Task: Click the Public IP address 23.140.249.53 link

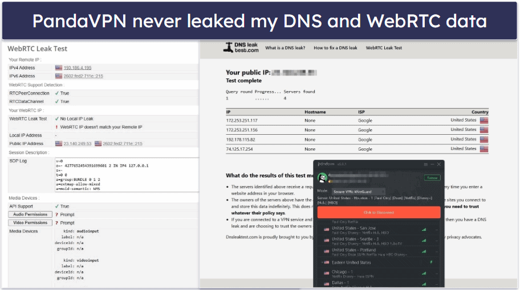Action: tap(78, 143)
